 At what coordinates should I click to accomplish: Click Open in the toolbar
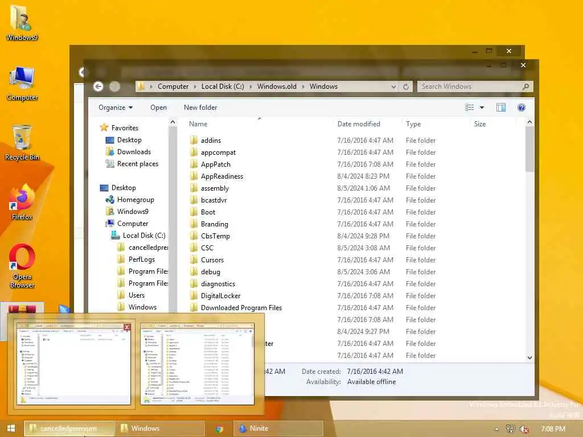click(x=158, y=108)
